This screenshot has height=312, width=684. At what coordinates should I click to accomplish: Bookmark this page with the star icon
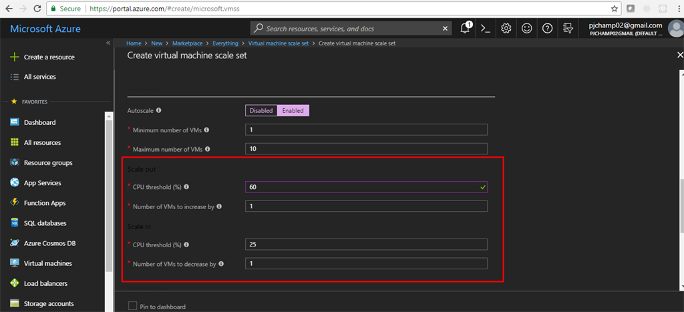coord(614,9)
